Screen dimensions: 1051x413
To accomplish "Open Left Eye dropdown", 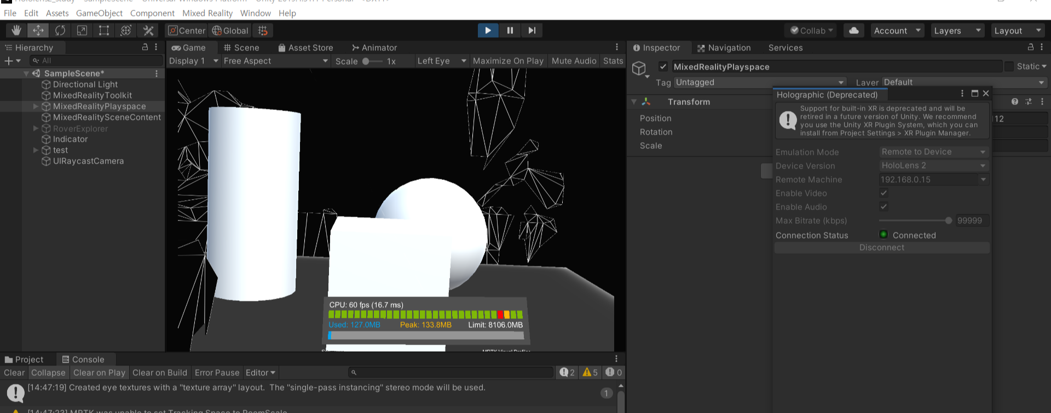I will click(441, 61).
